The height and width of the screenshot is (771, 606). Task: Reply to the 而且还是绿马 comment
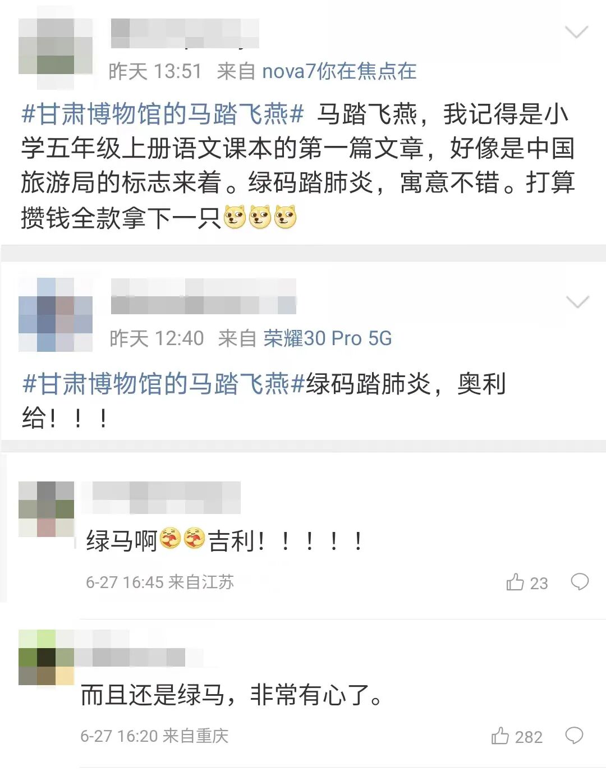(x=574, y=736)
